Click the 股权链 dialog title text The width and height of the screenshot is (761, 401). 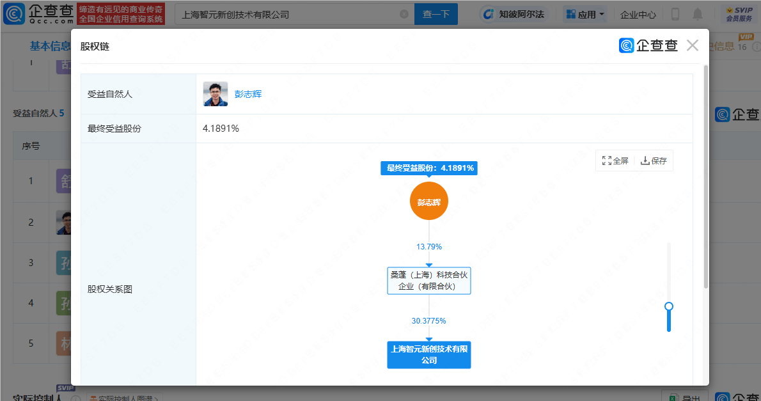coord(95,47)
